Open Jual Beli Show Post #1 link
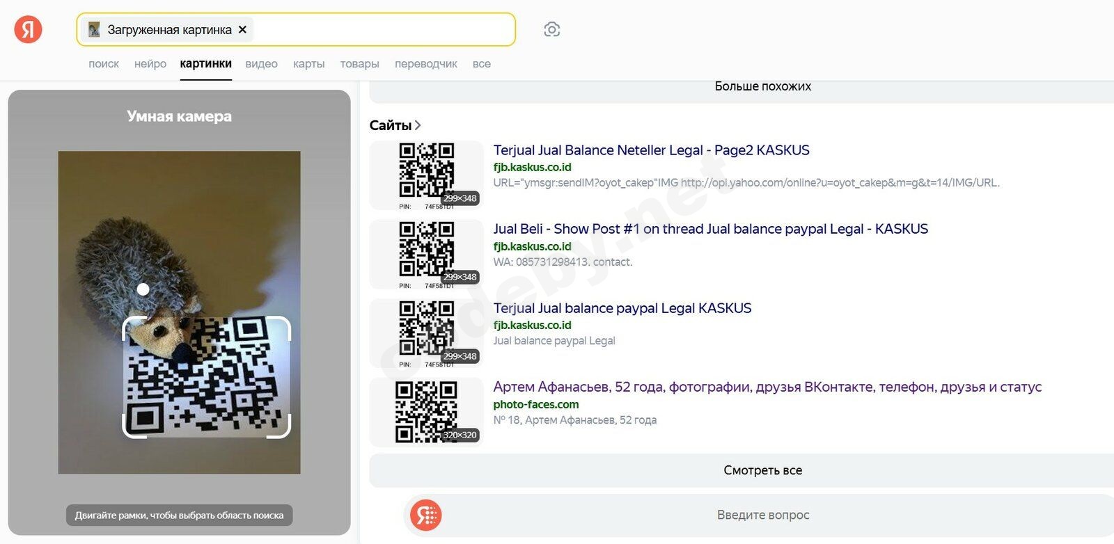This screenshot has width=1114, height=544. point(711,229)
